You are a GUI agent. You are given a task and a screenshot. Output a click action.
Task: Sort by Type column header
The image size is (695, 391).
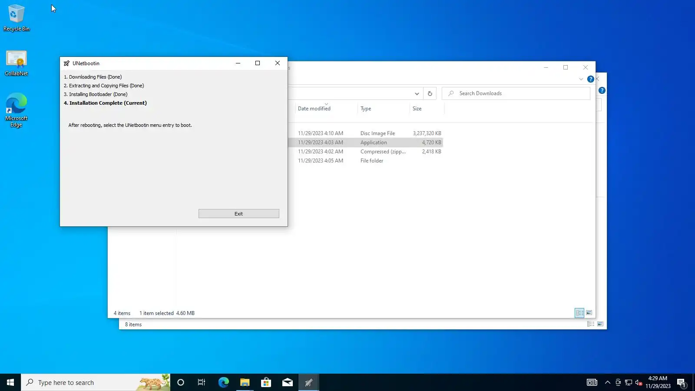click(366, 109)
